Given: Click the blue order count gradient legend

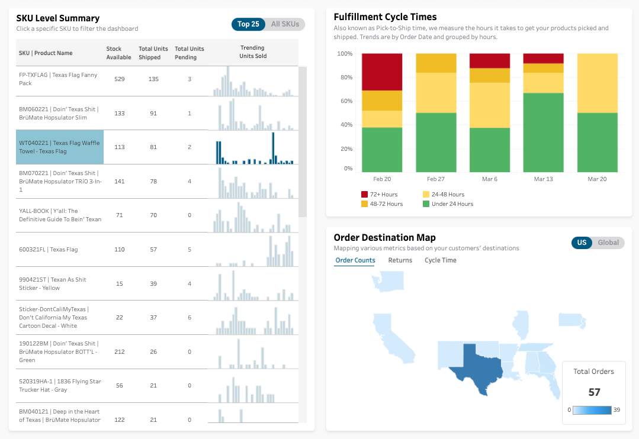Looking at the screenshot, I should (592, 410).
